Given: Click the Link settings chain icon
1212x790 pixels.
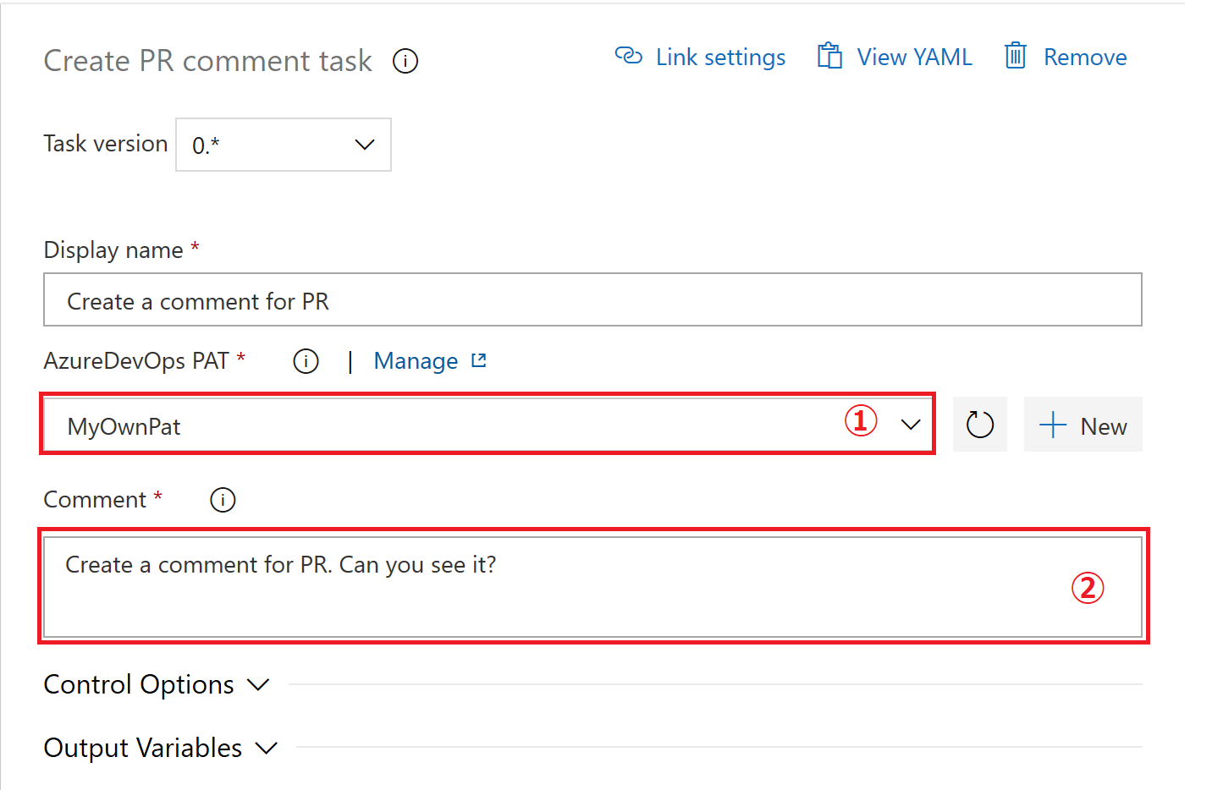Looking at the screenshot, I should [x=629, y=56].
